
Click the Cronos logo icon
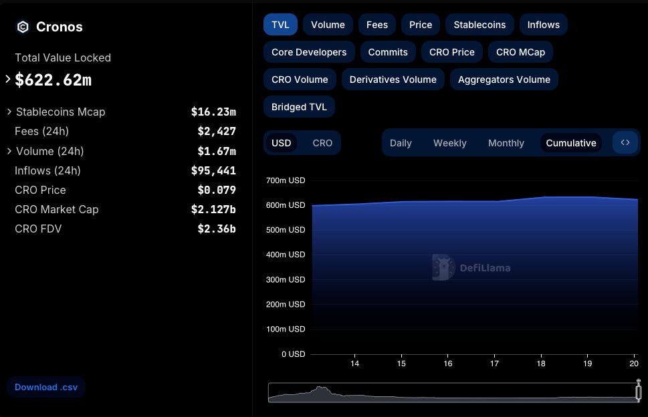(x=23, y=27)
